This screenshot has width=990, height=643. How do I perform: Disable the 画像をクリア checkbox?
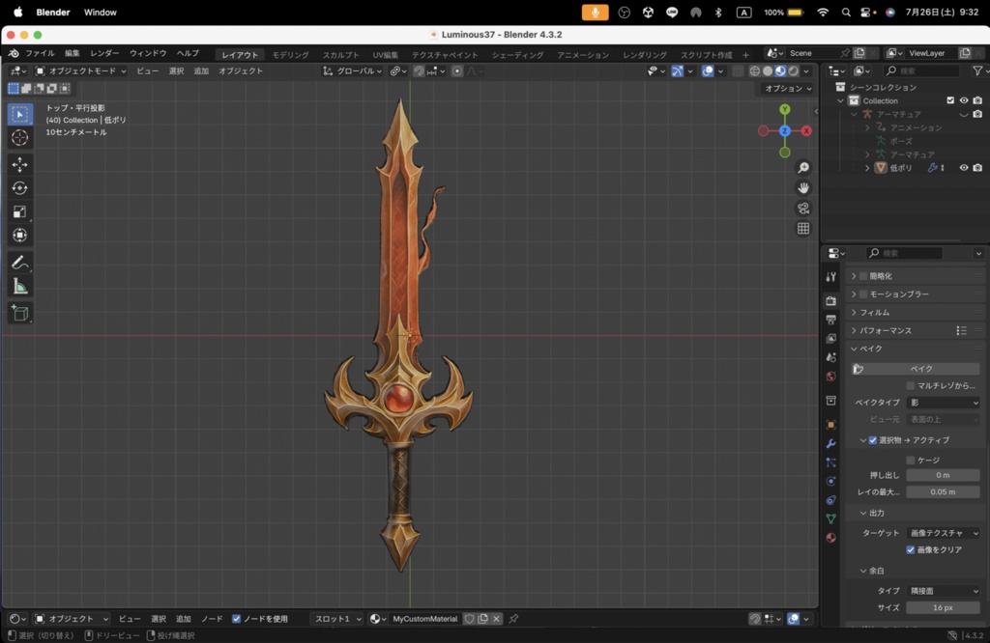pyautogui.click(x=911, y=549)
